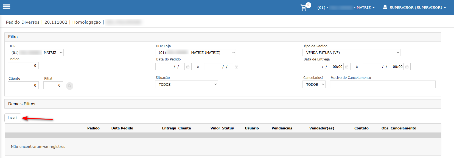This screenshot has width=454, height=158.
Task: Click the Inserir button
Action: pyautogui.click(x=13, y=118)
